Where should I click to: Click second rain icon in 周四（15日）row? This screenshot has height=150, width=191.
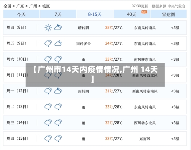(x=58, y=139)
